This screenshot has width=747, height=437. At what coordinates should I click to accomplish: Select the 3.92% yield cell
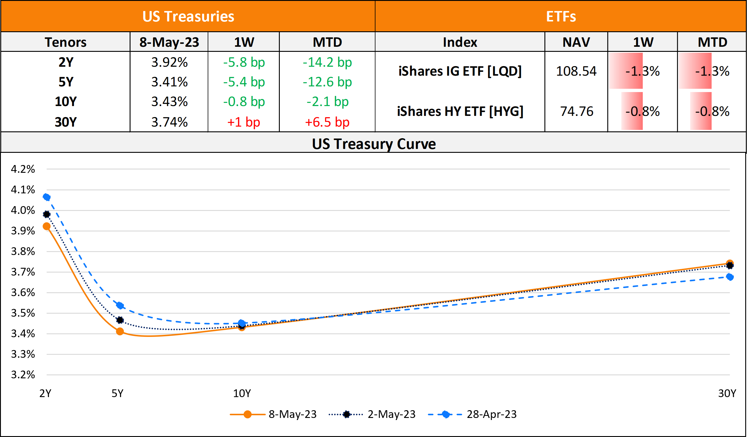169,62
